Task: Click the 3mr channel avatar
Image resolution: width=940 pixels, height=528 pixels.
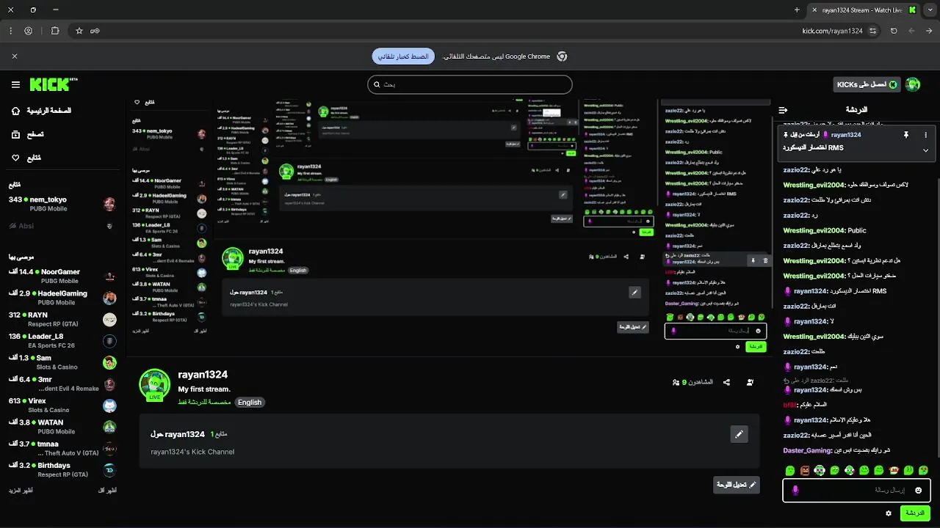Action: tap(109, 384)
